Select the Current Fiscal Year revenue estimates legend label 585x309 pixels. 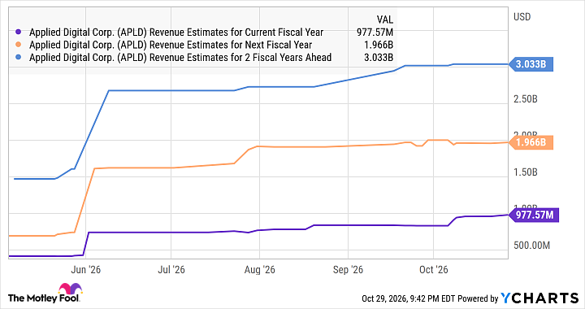point(176,33)
